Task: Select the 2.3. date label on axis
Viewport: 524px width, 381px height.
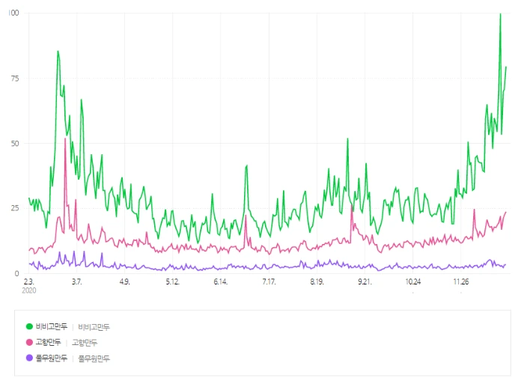Action: click(x=28, y=281)
